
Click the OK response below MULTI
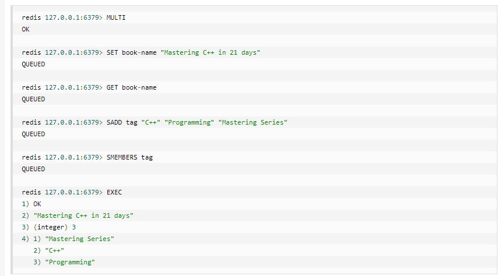(x=26, y=29)
